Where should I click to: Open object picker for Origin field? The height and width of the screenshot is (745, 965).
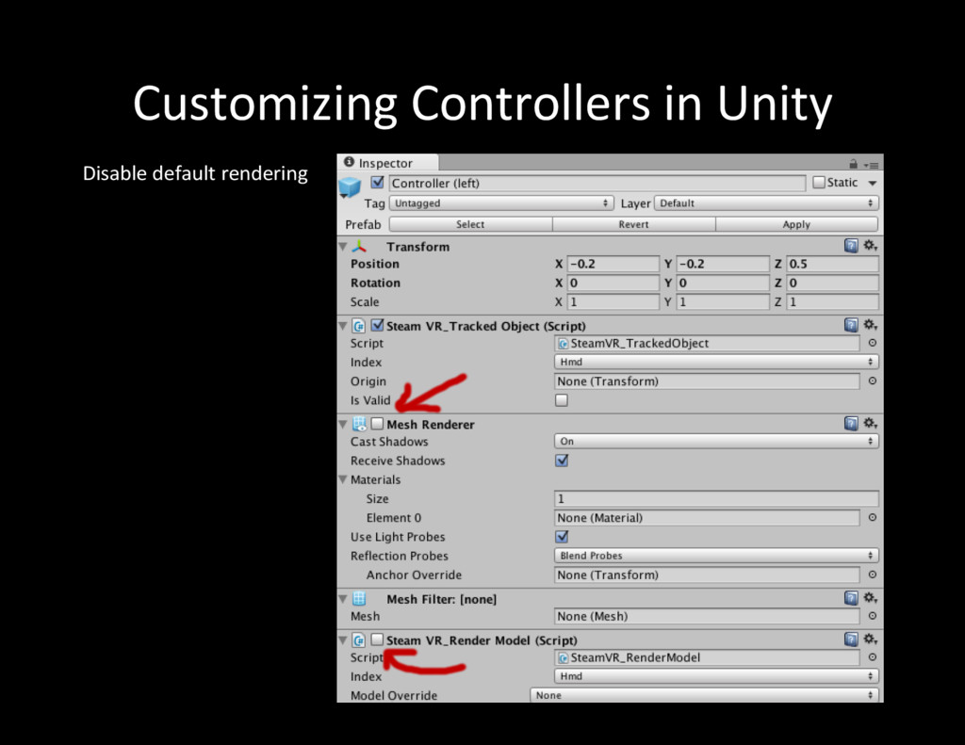pyautogui.click(x=872, y=381)
